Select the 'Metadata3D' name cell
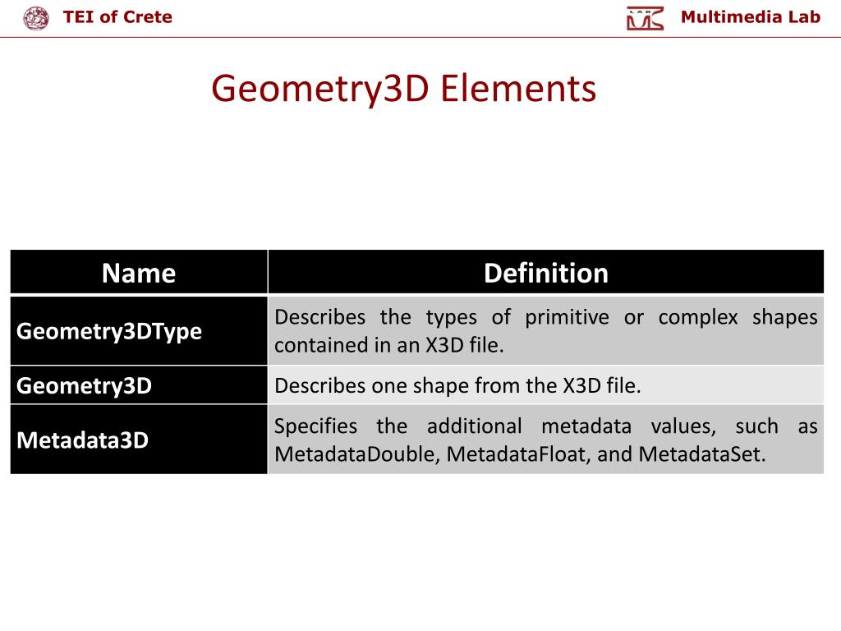 click(139, 440)
